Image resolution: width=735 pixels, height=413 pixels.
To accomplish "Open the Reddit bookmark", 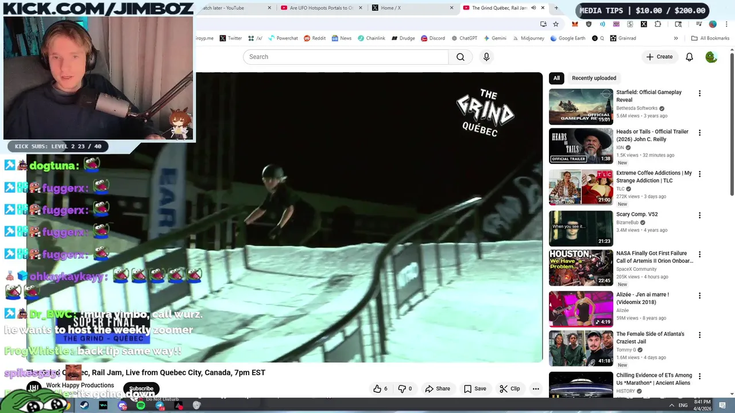I will point(315,38).
